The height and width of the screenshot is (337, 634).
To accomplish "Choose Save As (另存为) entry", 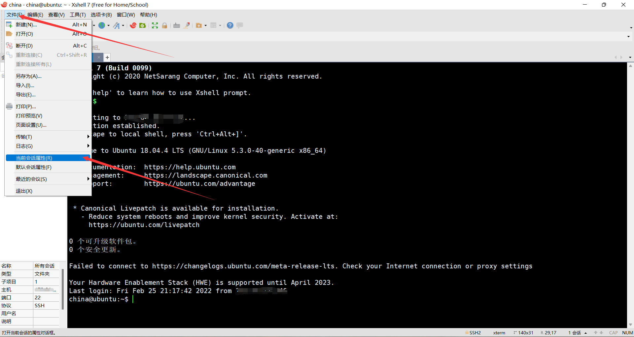I will click(x=48, y=76).
